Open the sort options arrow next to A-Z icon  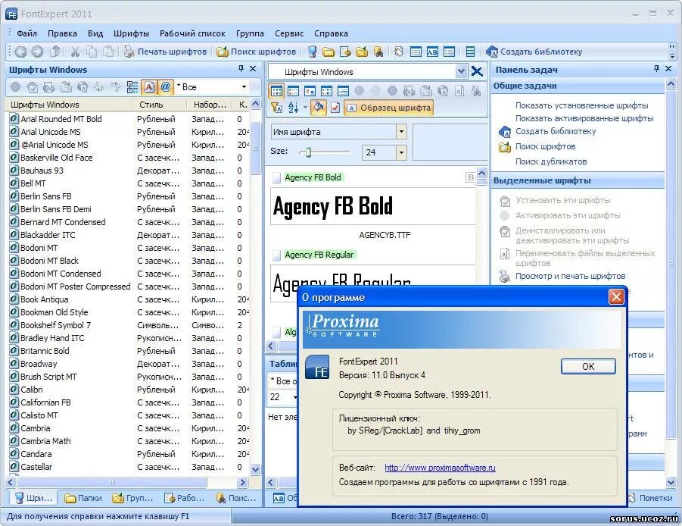[305, 108]
